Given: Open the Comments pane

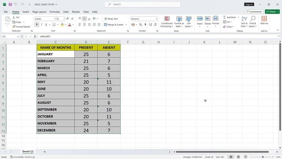Looking at the screenshot, I should pyautogui.click(x=254, y=11).
